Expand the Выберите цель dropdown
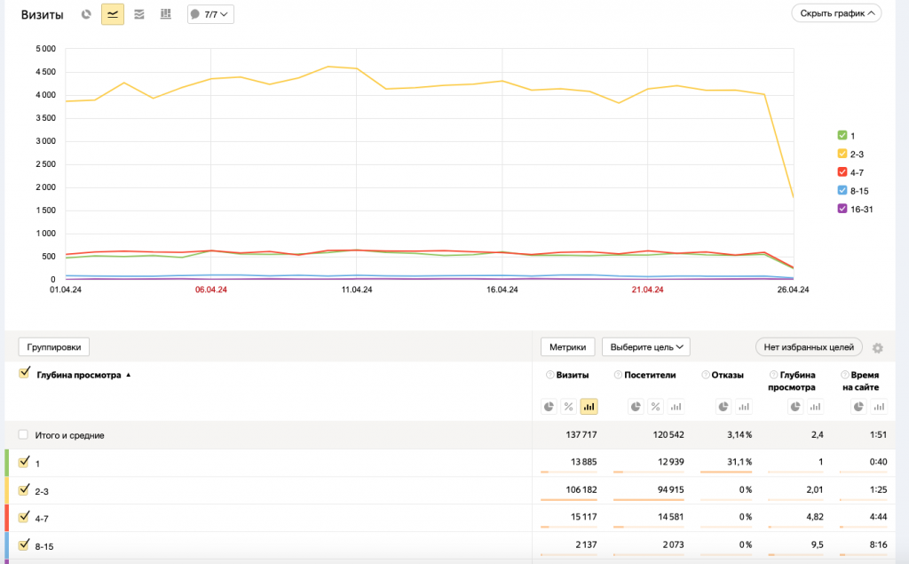Viewport: 909px width, 564px height. pos(646,347)
